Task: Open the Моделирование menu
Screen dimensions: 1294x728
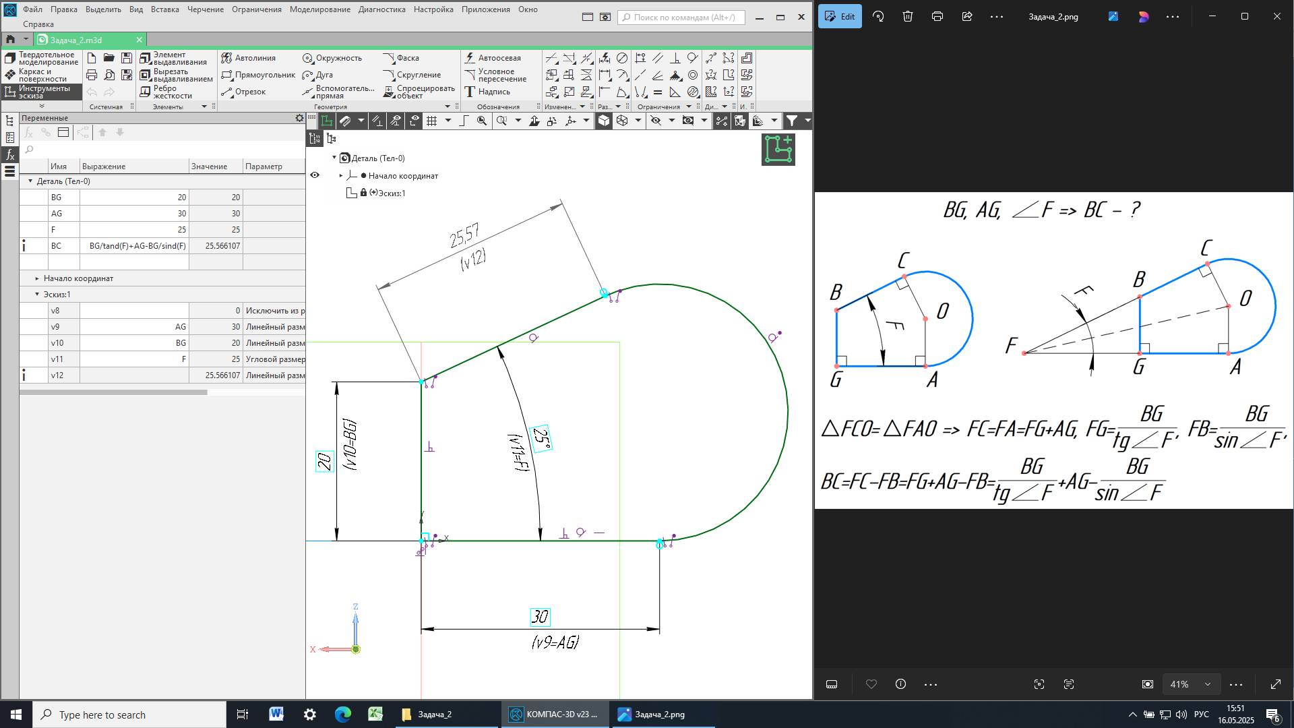Action: click(x=319, y=9)
